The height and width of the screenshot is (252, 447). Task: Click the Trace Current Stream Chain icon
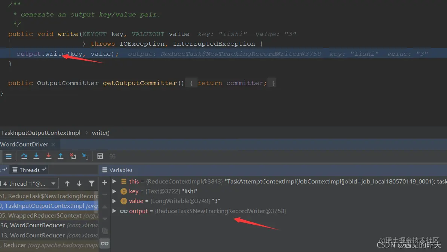coord(113,156)
